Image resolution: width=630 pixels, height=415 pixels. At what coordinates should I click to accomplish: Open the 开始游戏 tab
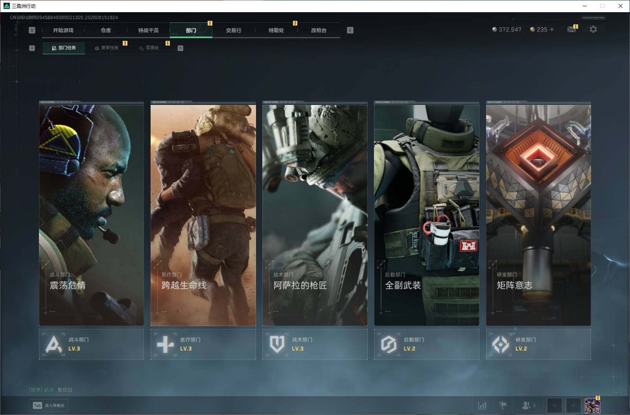pyautogui.click(x=63, y=30)
